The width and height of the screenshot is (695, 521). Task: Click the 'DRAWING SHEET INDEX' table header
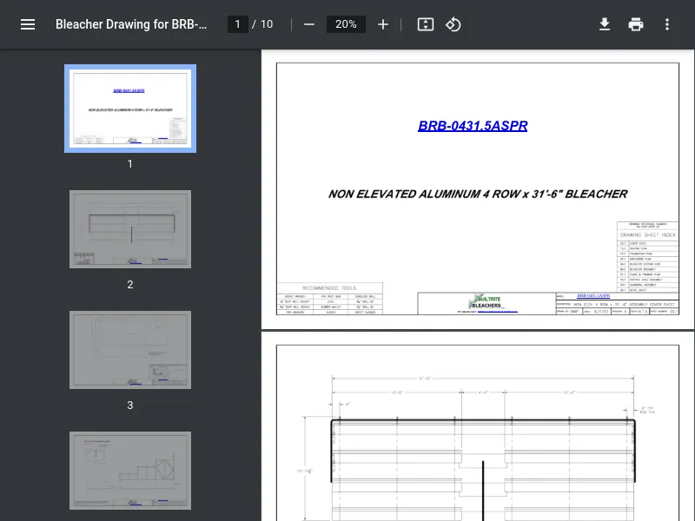coord(647,234)
